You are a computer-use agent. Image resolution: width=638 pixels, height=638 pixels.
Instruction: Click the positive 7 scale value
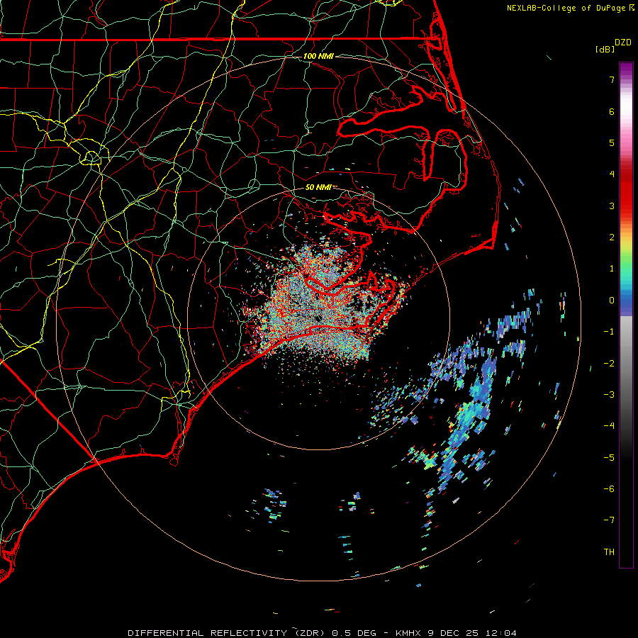pos(612,79)
